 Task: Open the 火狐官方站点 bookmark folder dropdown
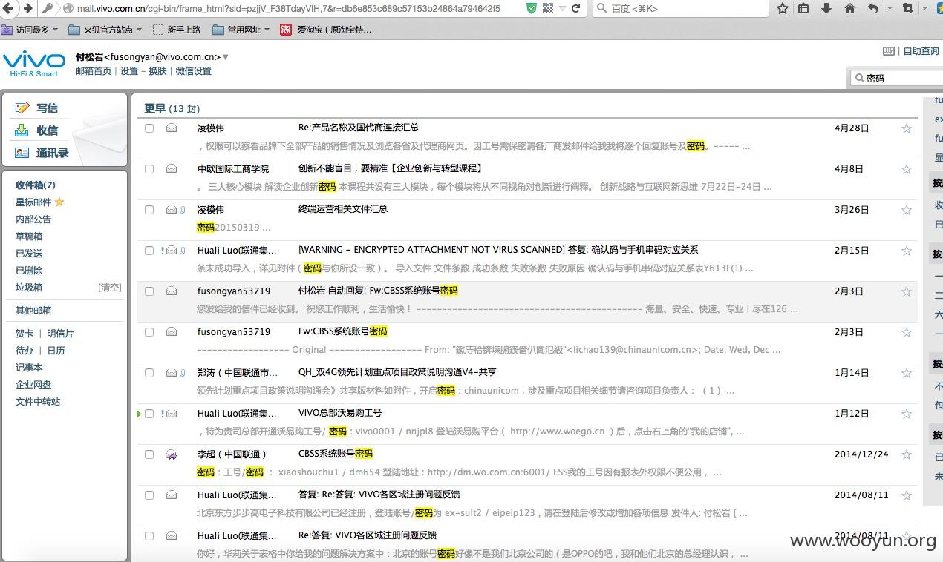coord(139,30)
